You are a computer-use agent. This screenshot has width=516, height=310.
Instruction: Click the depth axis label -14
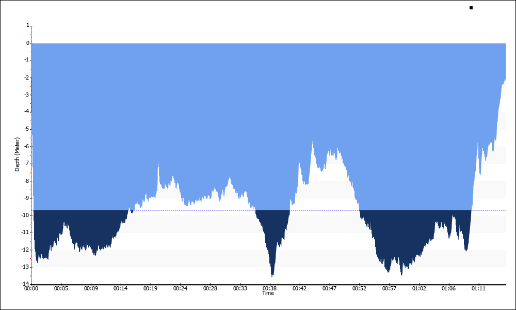pos(26,284)
